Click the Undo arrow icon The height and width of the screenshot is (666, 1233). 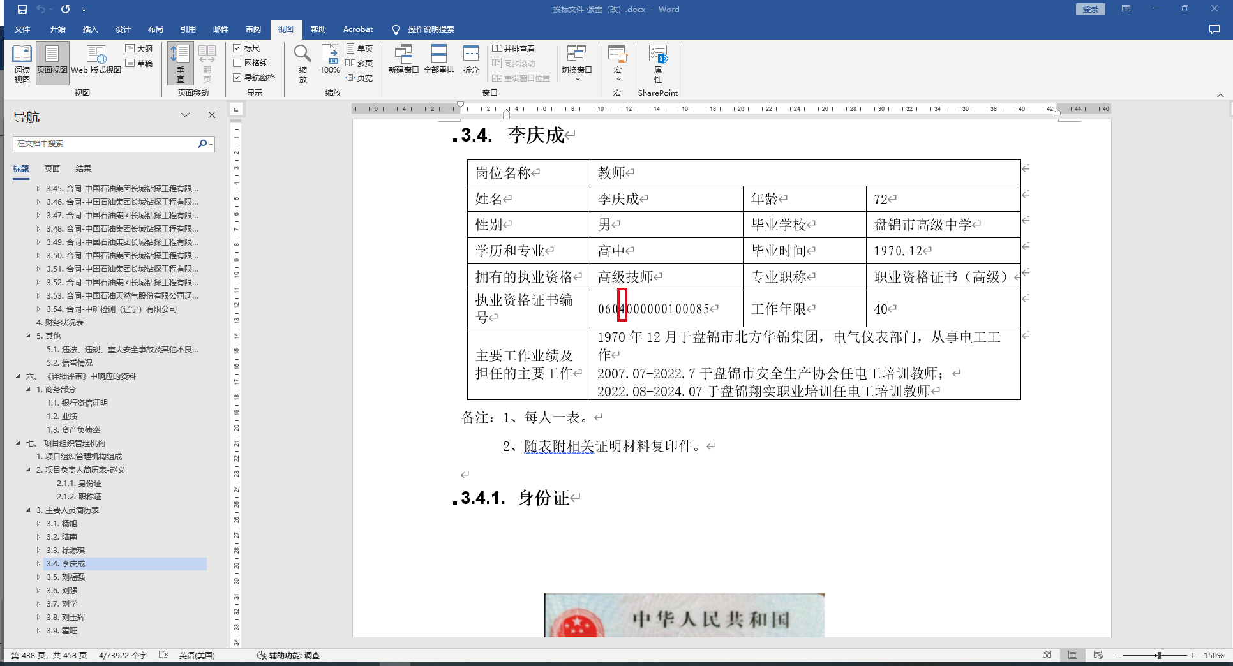[41, 10]
